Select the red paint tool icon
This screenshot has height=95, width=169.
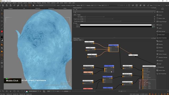point(2,31)
